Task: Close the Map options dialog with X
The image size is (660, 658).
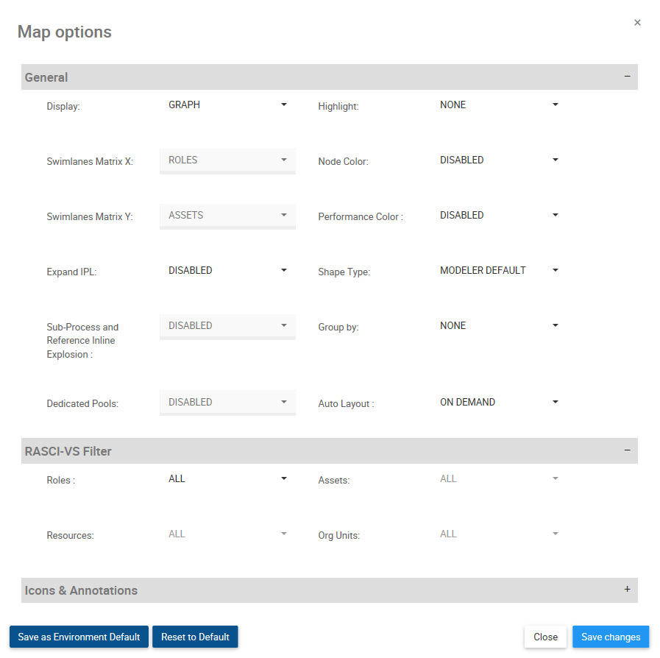Action: point(637,23)
